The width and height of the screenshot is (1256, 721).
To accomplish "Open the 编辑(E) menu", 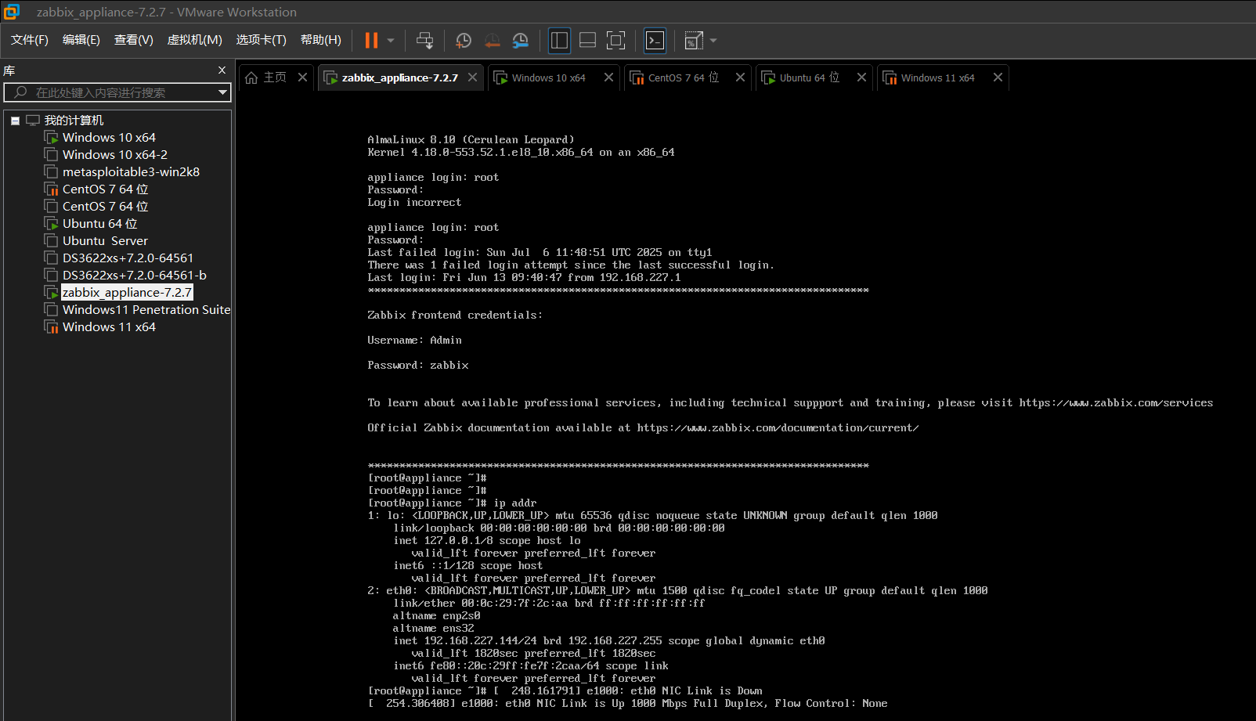I will (x=81, y=40).
